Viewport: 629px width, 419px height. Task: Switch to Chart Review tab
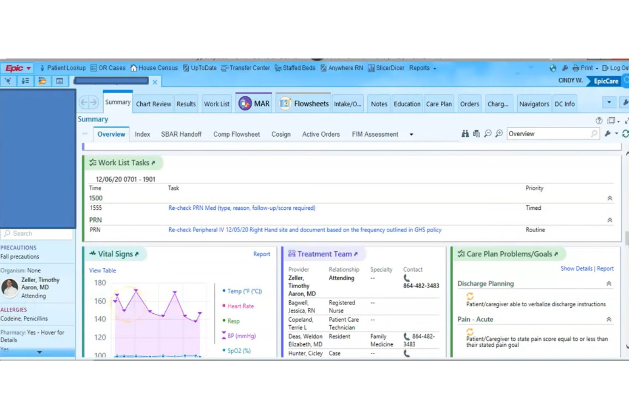click(153, 104)
